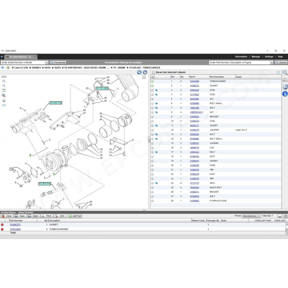Clear diagram callout selection with magnifier-X icon
Image resolution: width=288 pixels, height=288 pixels.
pos(4,95)
